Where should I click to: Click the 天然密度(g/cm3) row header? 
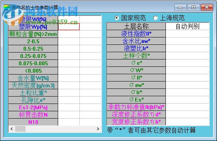point(33,85)
